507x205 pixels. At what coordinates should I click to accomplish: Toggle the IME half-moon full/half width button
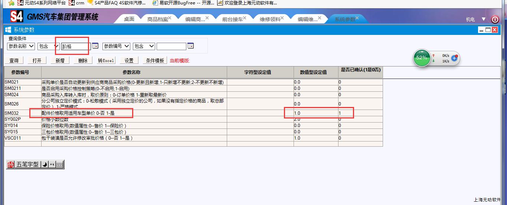coord(44,164)
